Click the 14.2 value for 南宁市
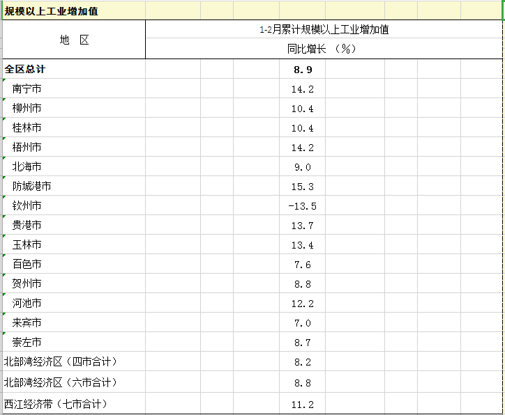Image resolution: width=505 pixels, height=415 pixels. click(303, 89)
